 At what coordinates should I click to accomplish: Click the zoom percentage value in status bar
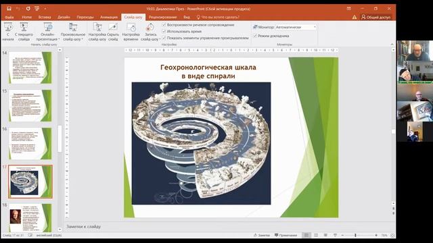pyautogui.click(x=384, y=236)
